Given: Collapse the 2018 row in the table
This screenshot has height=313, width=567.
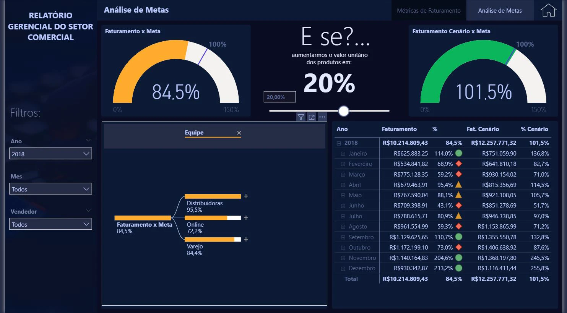Looking at the screenshot, I should [338, 143].
